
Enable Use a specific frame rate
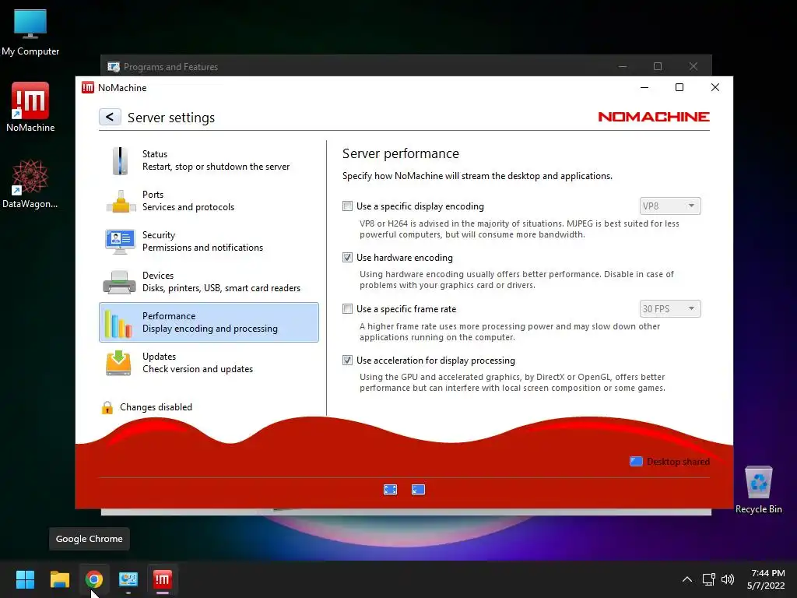pyautogui.click(x=347, y=309)
